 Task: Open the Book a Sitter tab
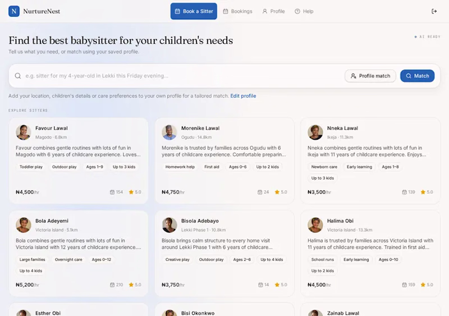click(x=194, y=11)
